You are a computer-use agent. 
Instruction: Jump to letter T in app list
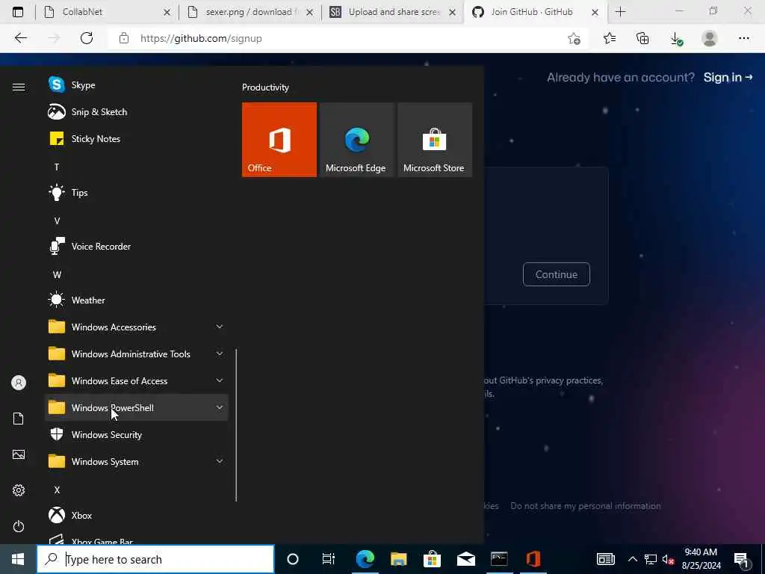pos(57,167)
